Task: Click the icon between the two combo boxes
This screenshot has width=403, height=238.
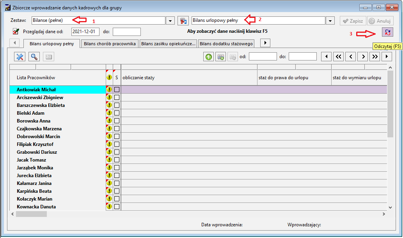Action: click(183, 21)
